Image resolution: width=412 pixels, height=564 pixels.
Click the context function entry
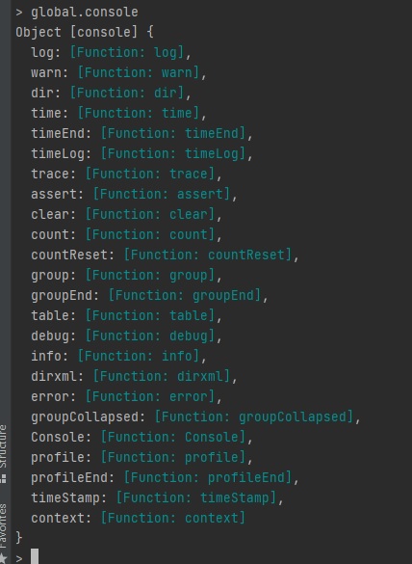coord(138,518)
